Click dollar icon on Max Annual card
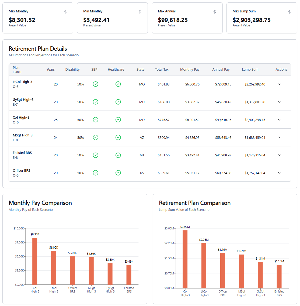This screenshot has width=300, height=306. [x=215, y=12]
